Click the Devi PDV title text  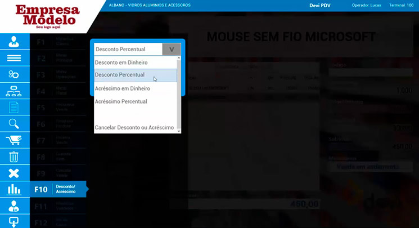tap(320, 6)
